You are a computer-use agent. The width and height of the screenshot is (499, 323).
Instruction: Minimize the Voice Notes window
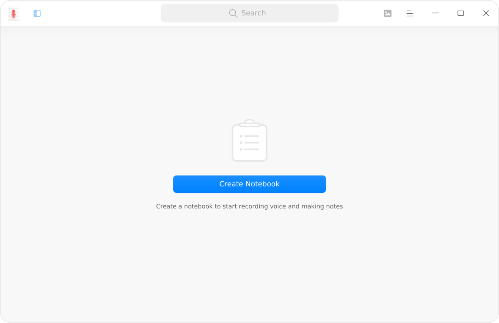[x=435, y=13]
